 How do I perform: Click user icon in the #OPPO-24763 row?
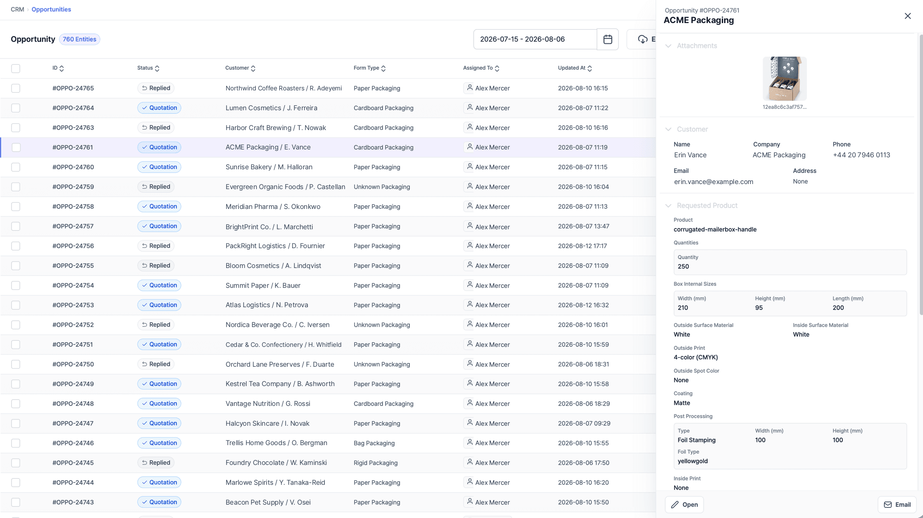[x=469, y=127]
